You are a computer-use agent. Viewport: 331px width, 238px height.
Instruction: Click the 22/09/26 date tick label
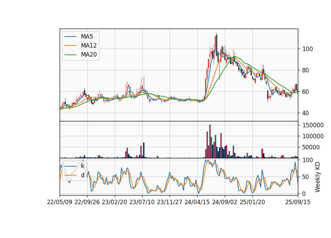87,202
